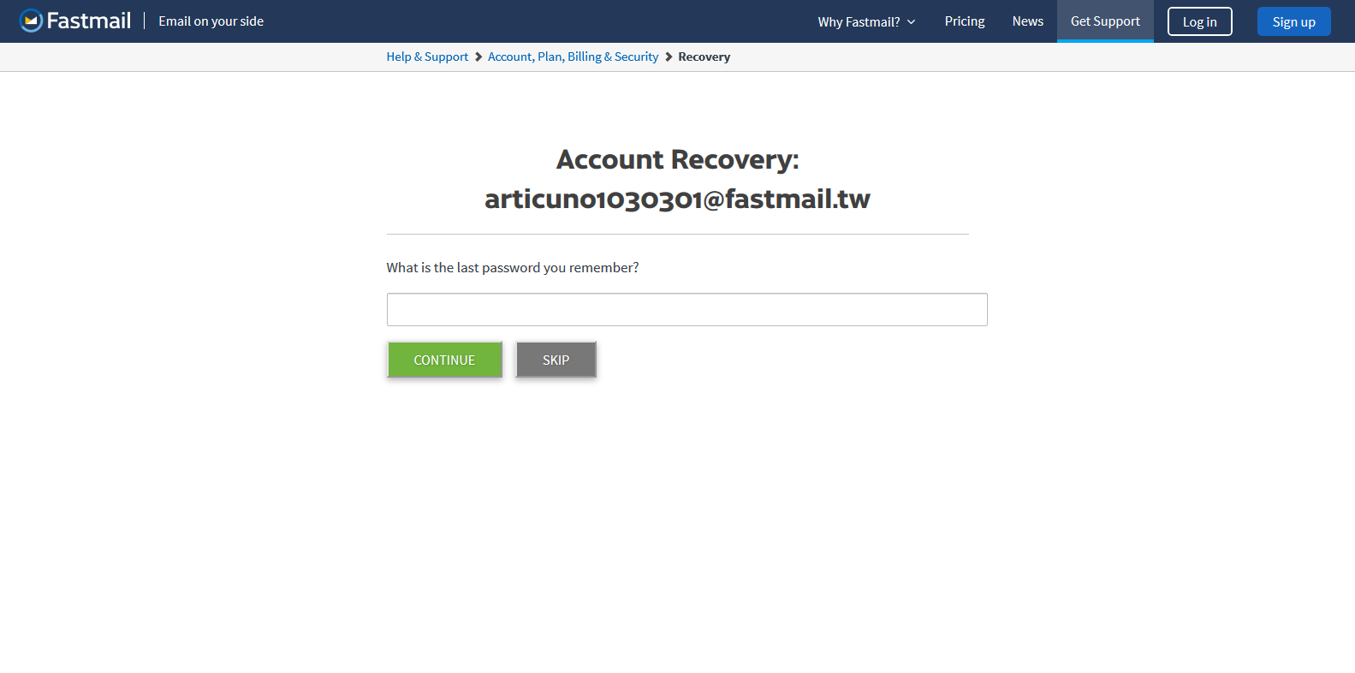Click the green CONTINUE button

click(444, 360)
